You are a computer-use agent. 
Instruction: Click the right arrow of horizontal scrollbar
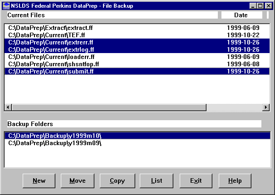266,107
